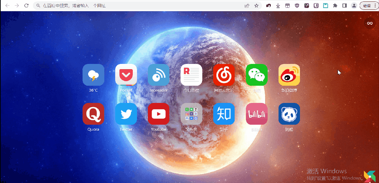The height and width of the screenshot is (183, 379).
Task: Share this page via share icon
Action: tap(247, 6)
